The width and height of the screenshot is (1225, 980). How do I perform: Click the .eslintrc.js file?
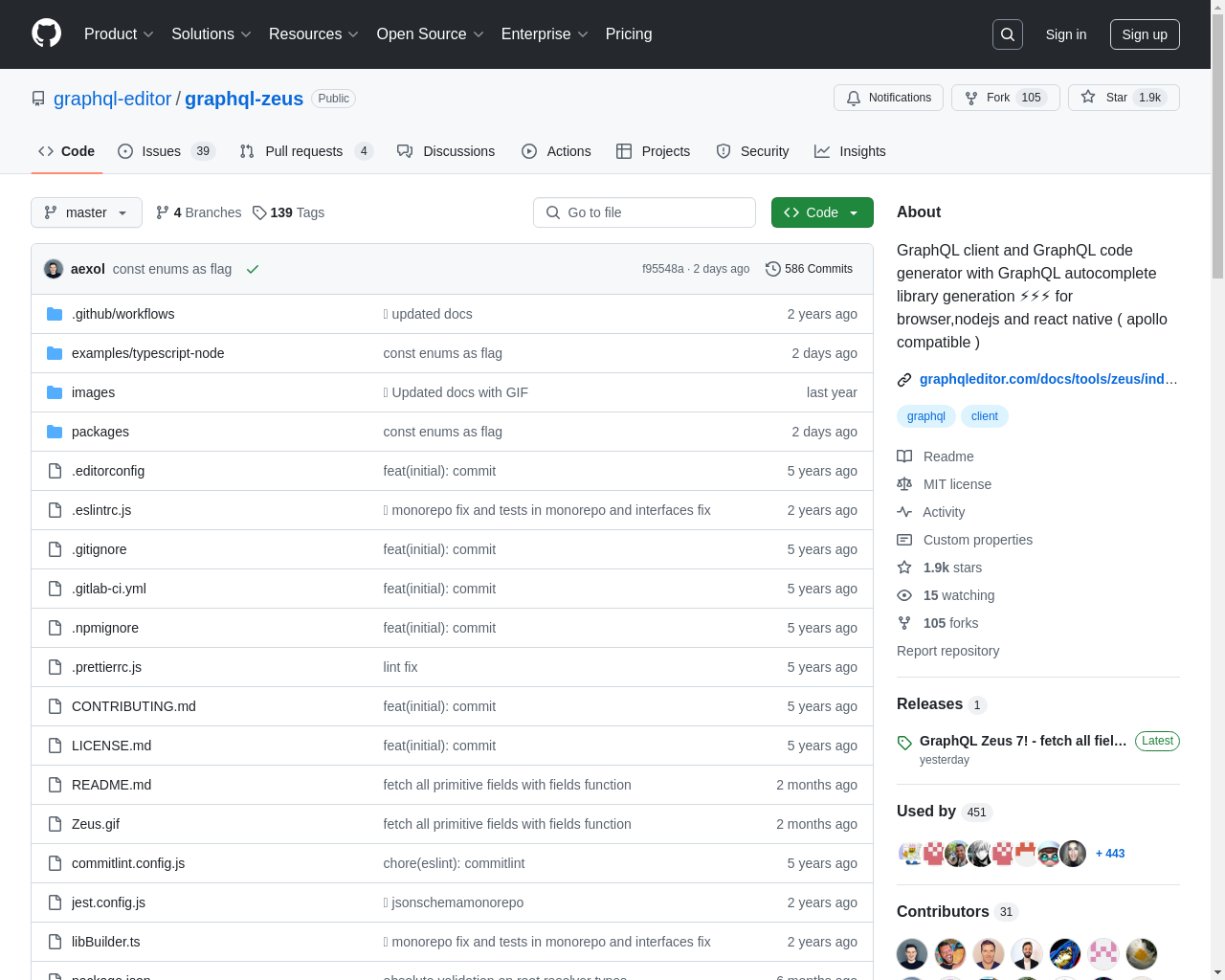coord(101,510)
